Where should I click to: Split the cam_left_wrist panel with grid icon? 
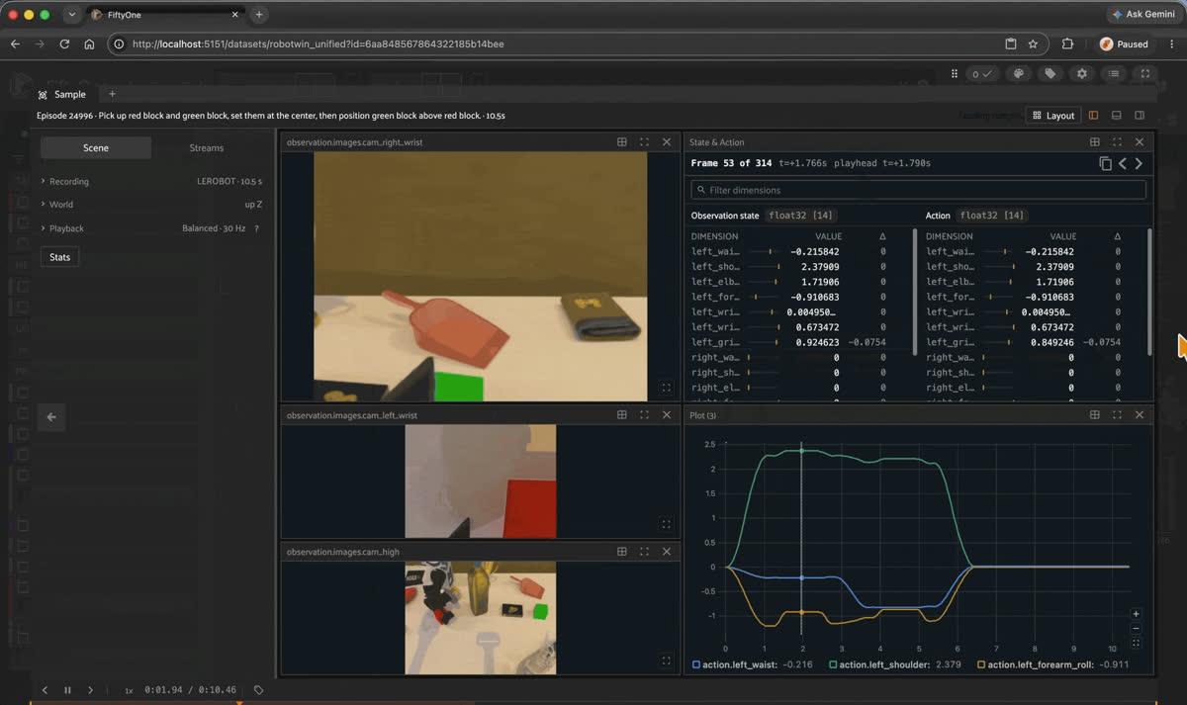[x=622, y=415]
